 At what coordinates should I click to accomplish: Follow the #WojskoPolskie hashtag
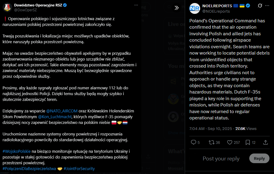(17, 151)
